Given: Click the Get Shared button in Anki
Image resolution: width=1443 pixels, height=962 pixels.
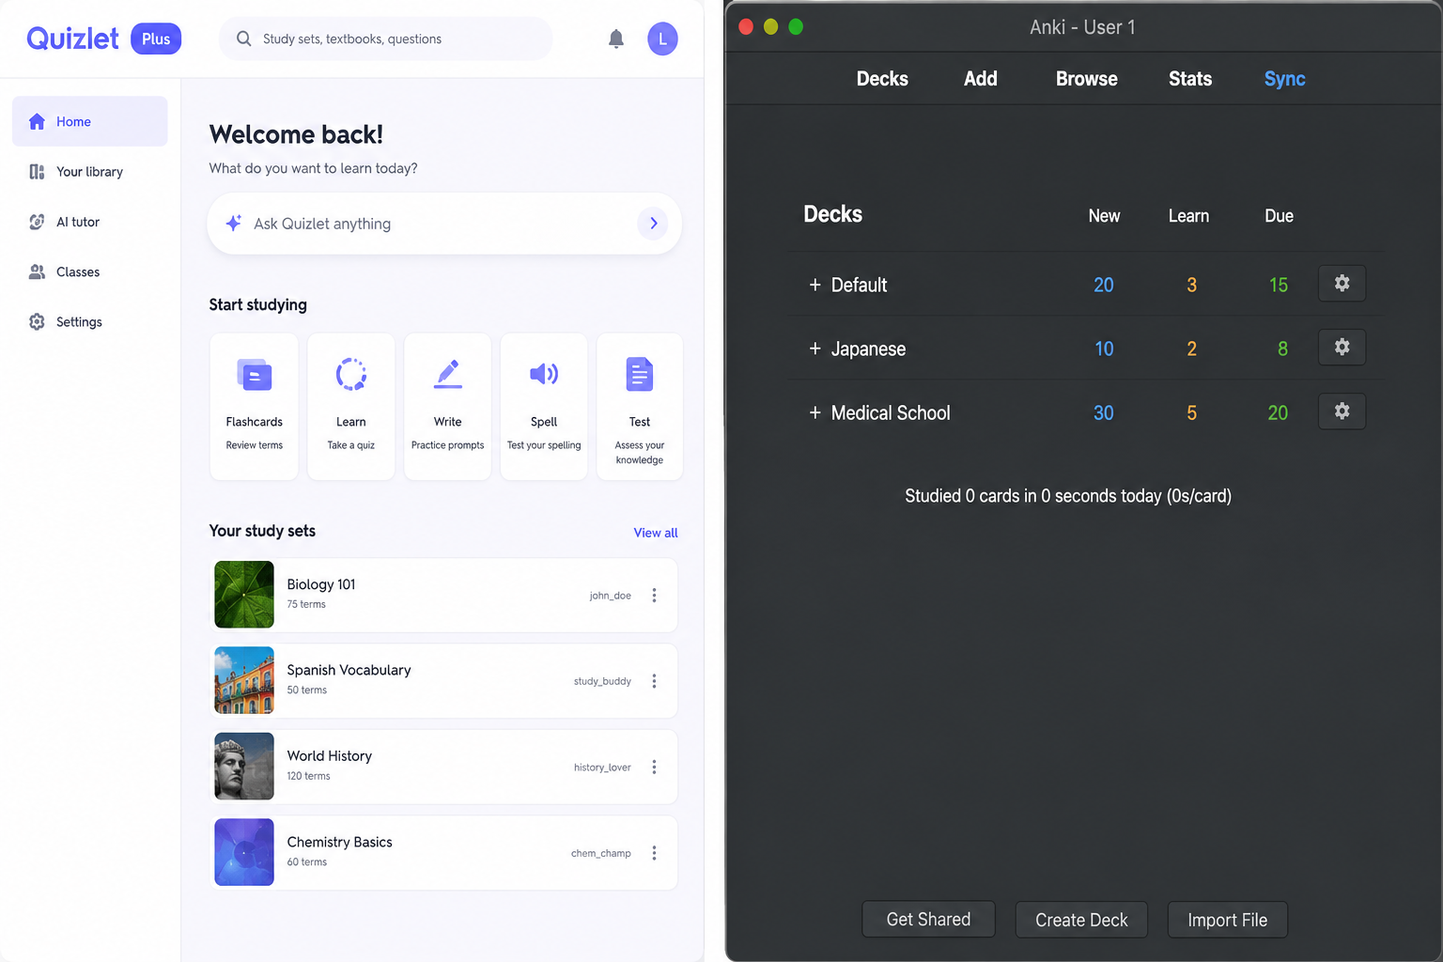Looking at the screenshot, I should (928, 920).
